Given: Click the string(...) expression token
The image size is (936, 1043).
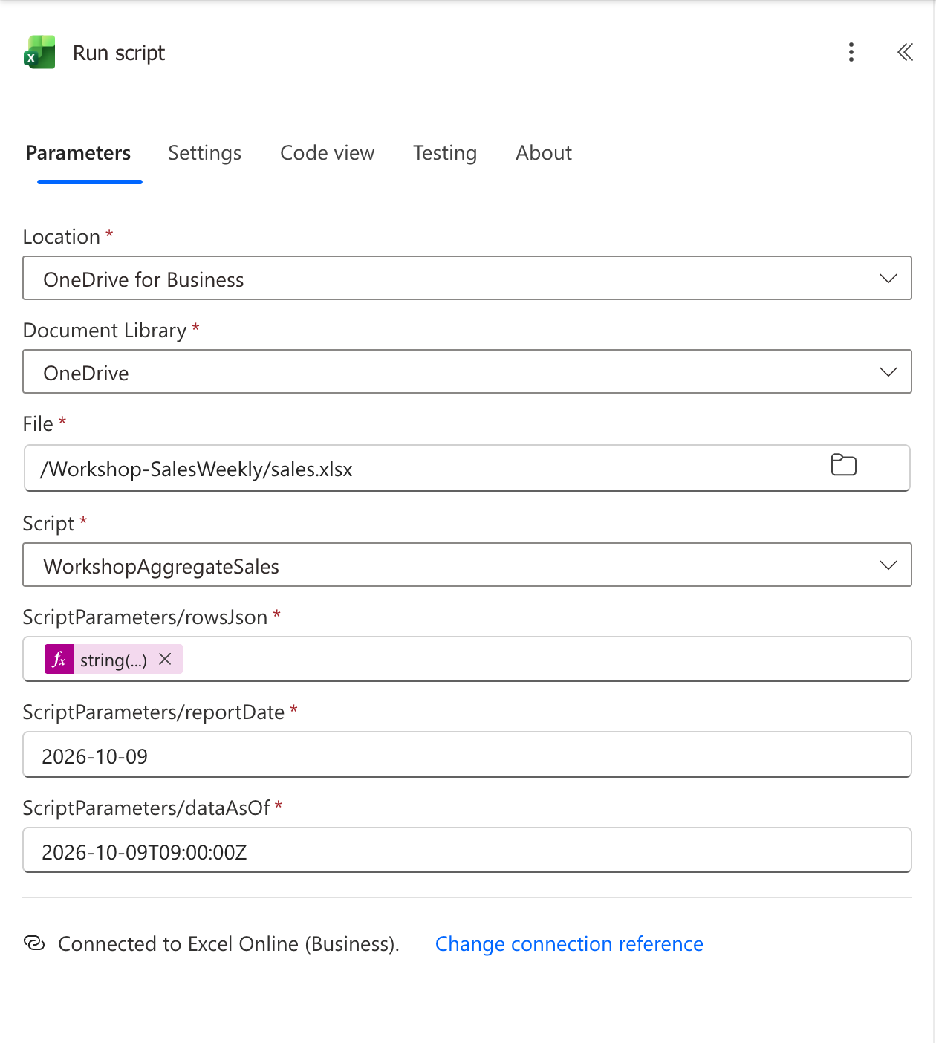Looking at the screenshot, I should click(114, 660).
